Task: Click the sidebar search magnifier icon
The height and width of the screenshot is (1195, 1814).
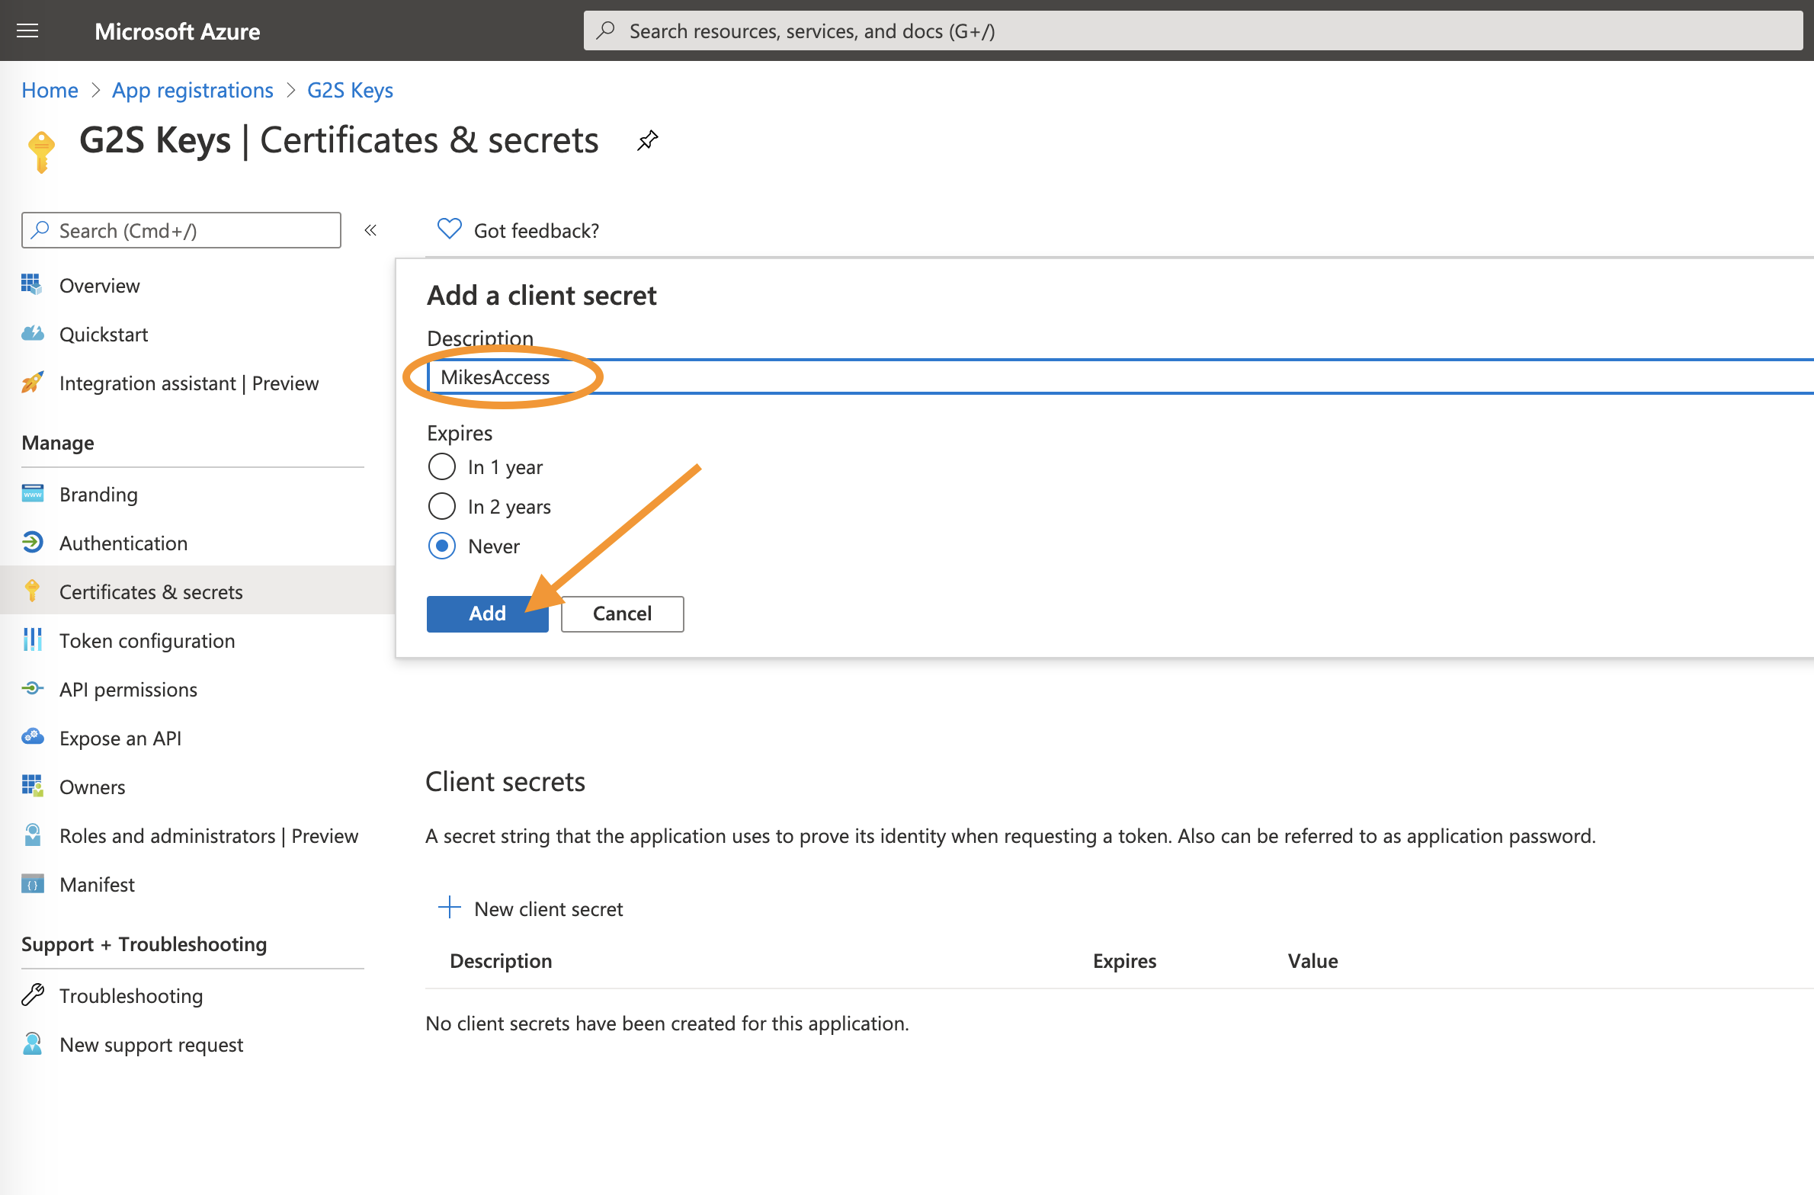Action: tap(40, 229)
